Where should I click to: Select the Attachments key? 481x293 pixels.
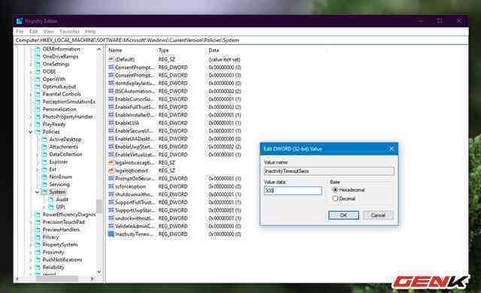[x=63, y=146]
